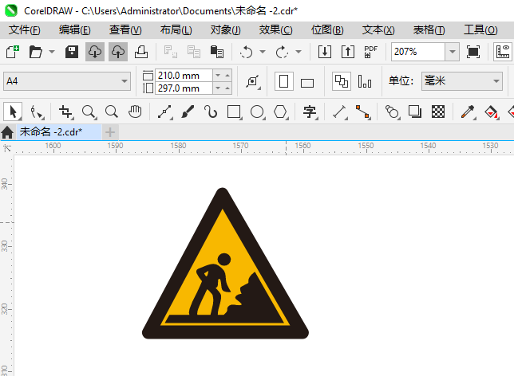This screenshot has width=514, height=376.
Task: Open the 布局(L) menu
Action: (x=176, y=29)
